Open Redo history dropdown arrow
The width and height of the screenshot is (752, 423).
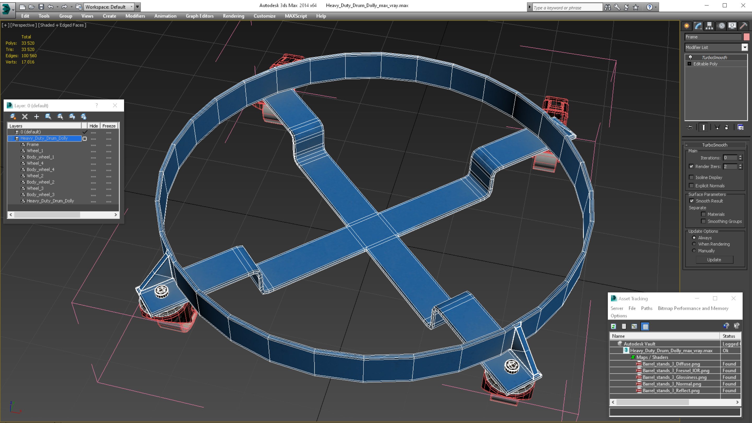[71, 7]
